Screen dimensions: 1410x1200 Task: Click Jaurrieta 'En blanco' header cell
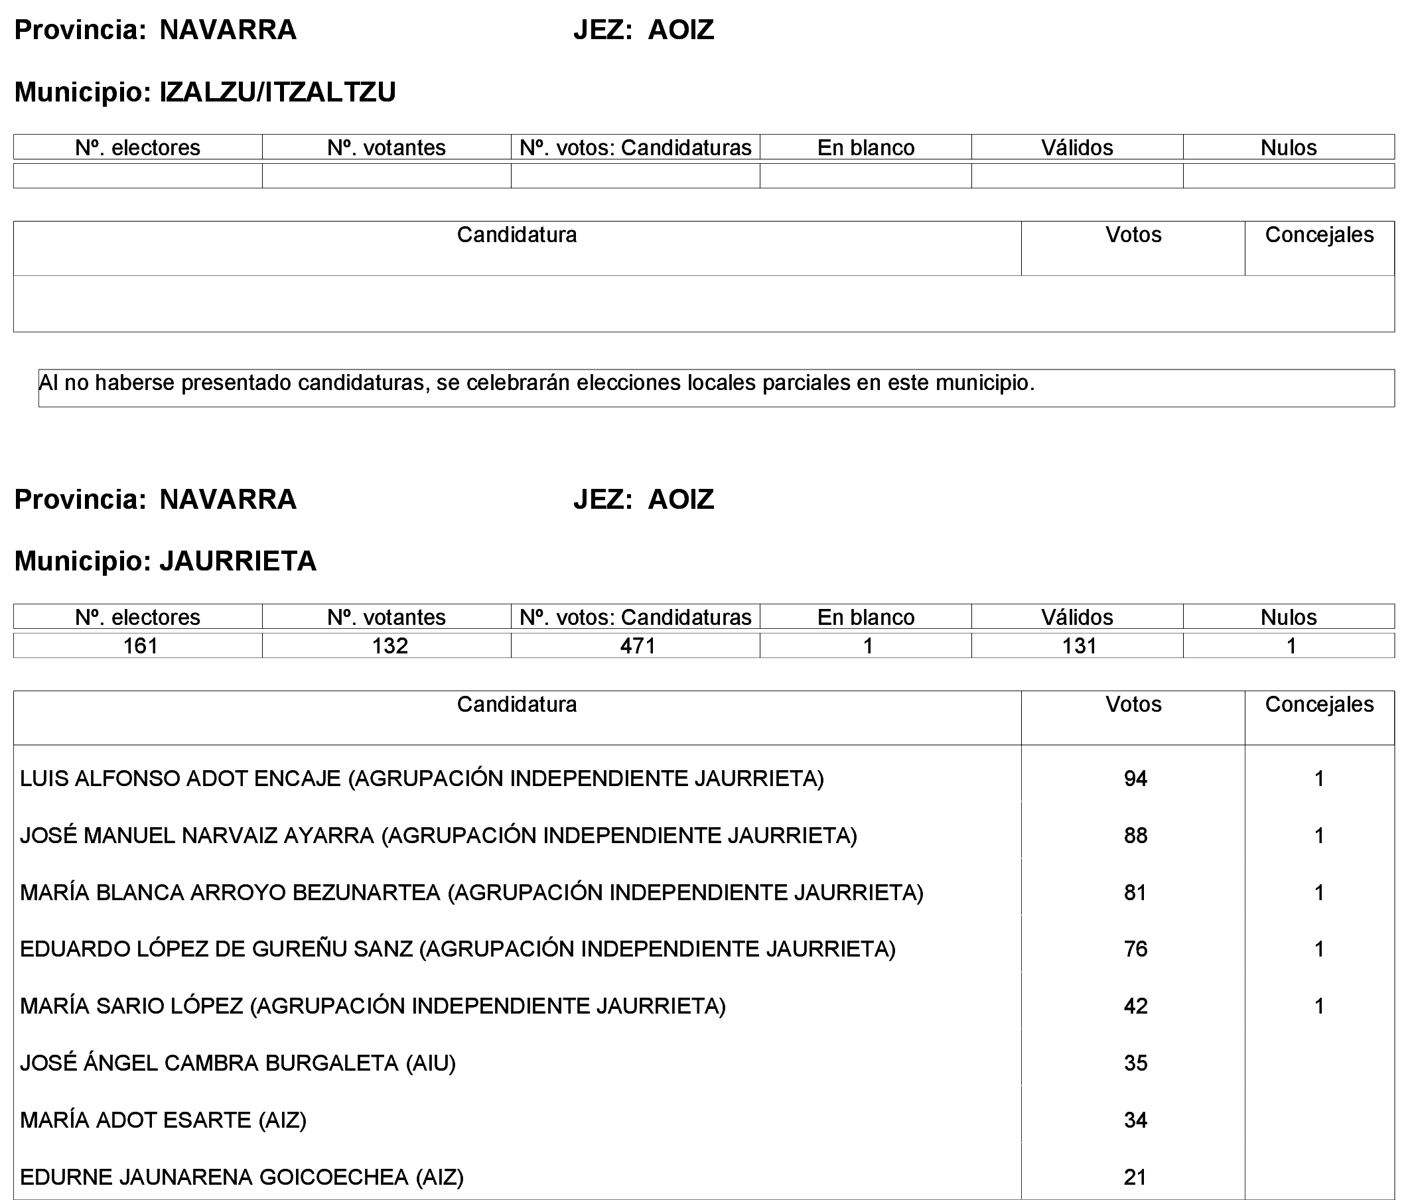pyautogui.click(x=866, y=617)
